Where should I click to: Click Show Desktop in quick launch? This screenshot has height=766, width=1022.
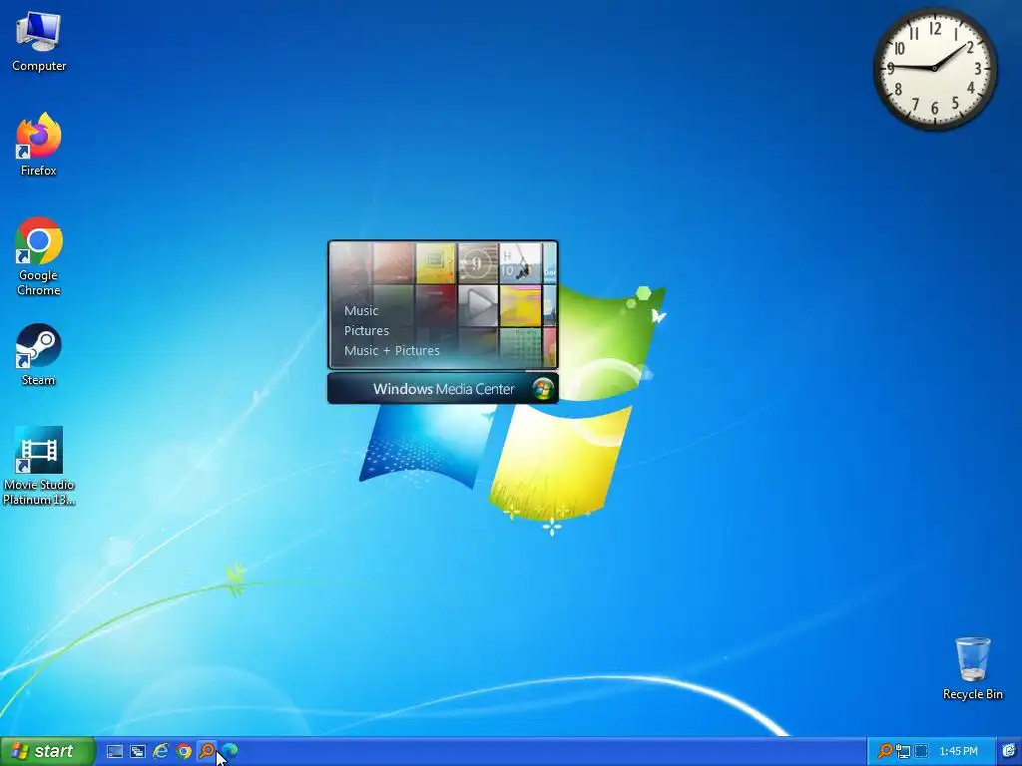(x=115, y=752)
